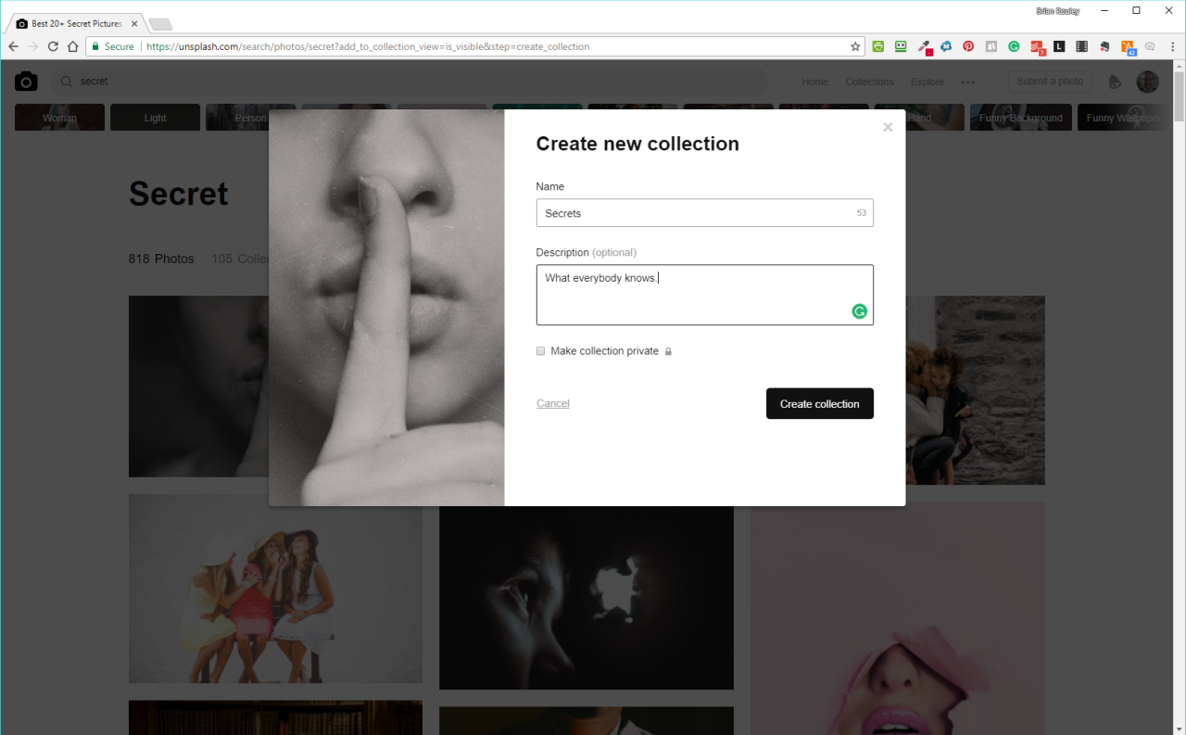Click the eyedropper color picker extension
The width and height of the screenshot is (1186, 735).
click(924, 47)
